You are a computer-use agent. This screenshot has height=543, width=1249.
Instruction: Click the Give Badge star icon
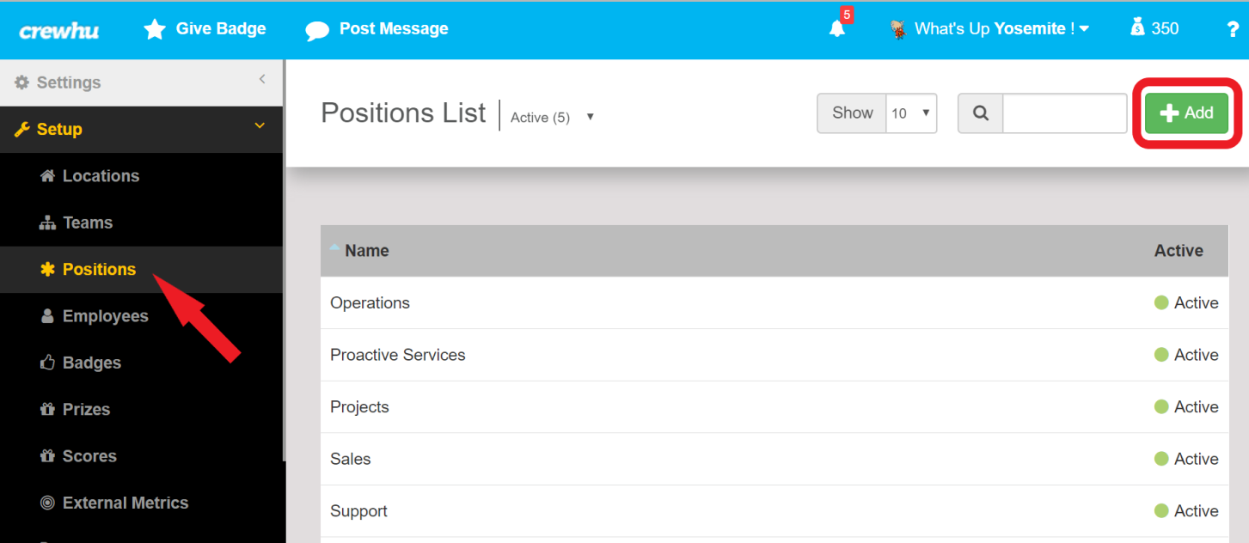tap(155, 29)
